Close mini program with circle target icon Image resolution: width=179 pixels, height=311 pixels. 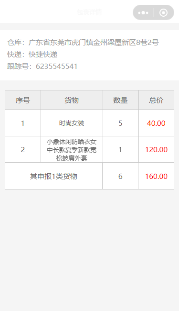coord(163,13)
